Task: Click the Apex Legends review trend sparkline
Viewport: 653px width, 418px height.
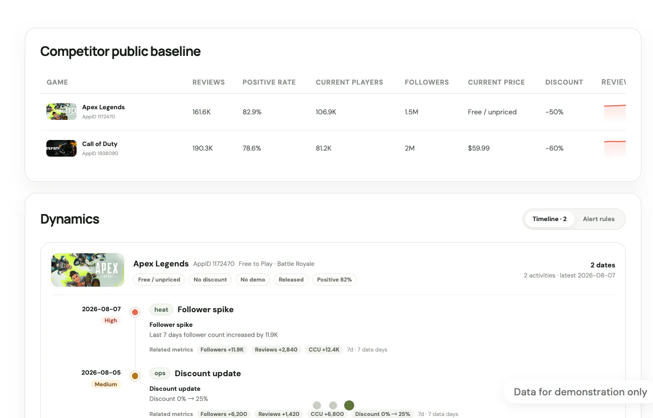Action: (x=615, y=113)
